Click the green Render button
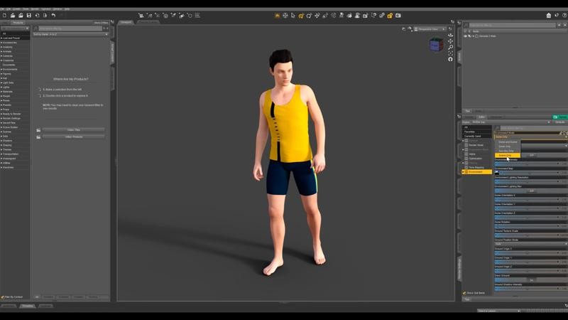This screenshot has height=320, width=568. [x=560, y=117]
